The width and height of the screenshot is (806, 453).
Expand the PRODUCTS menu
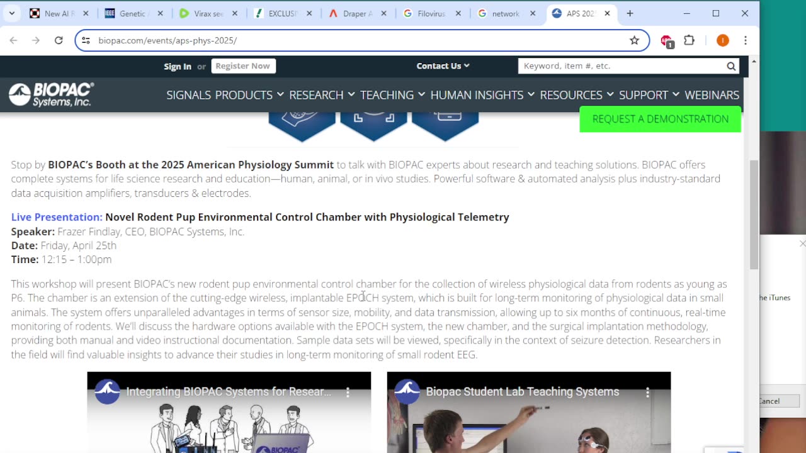(x=249, y=95)
